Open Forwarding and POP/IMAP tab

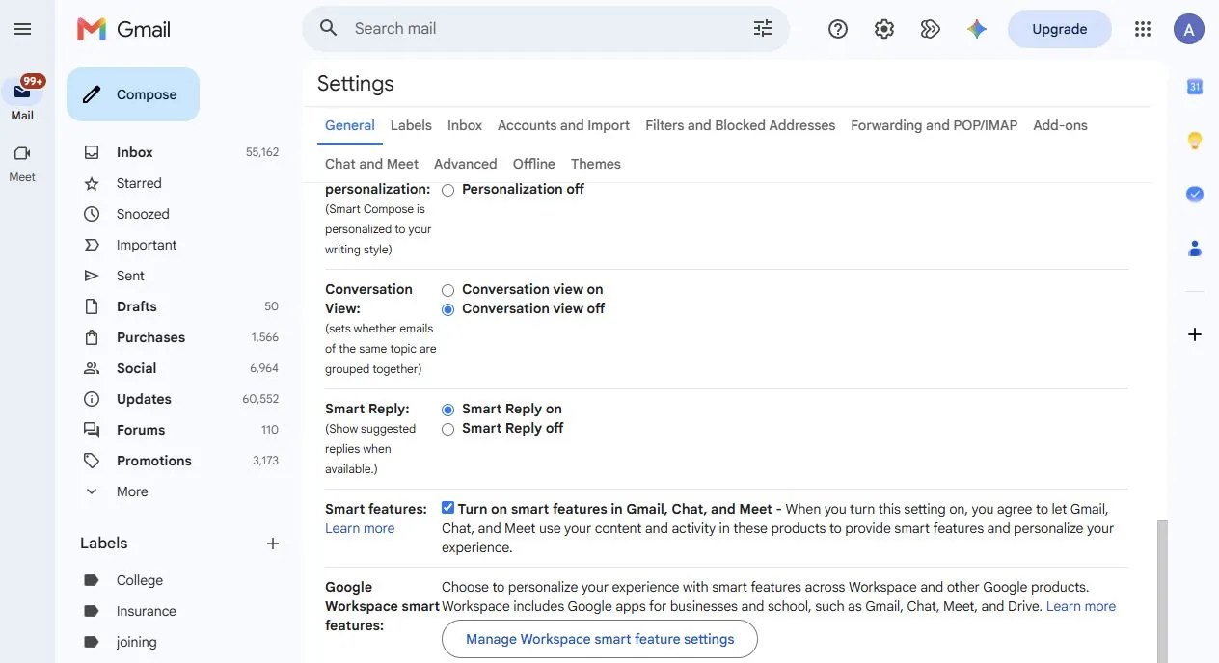935,125
